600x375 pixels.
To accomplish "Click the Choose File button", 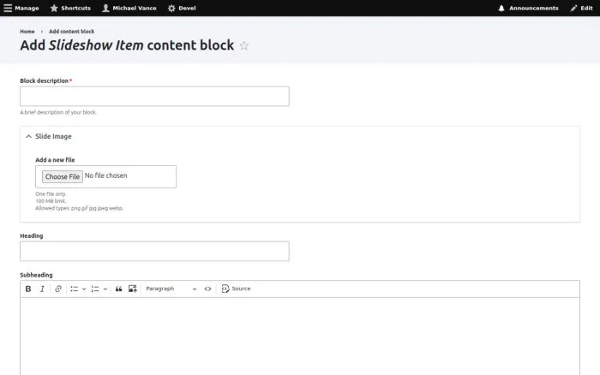I will click(63, 176).
